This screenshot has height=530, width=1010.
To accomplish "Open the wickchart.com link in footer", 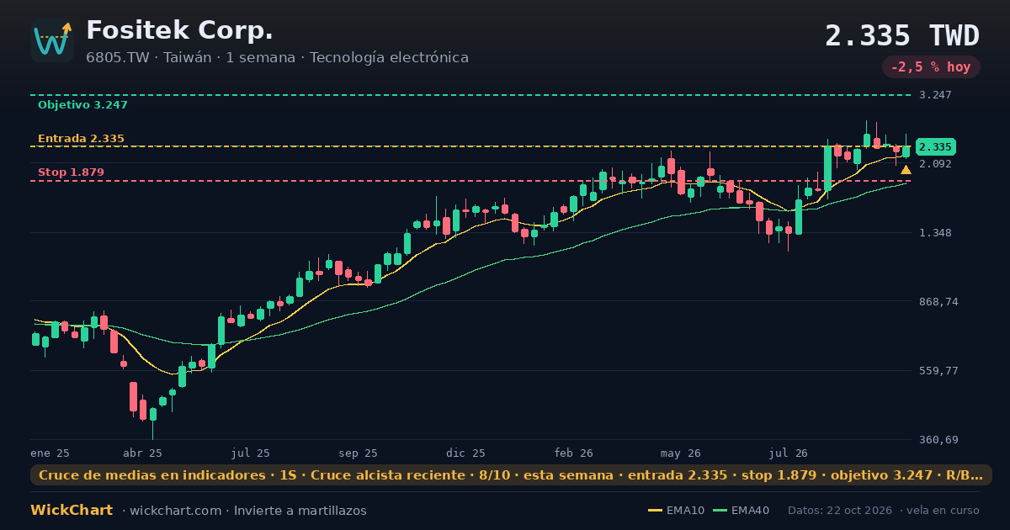I will pyautogui.click(x=175, y=511).
